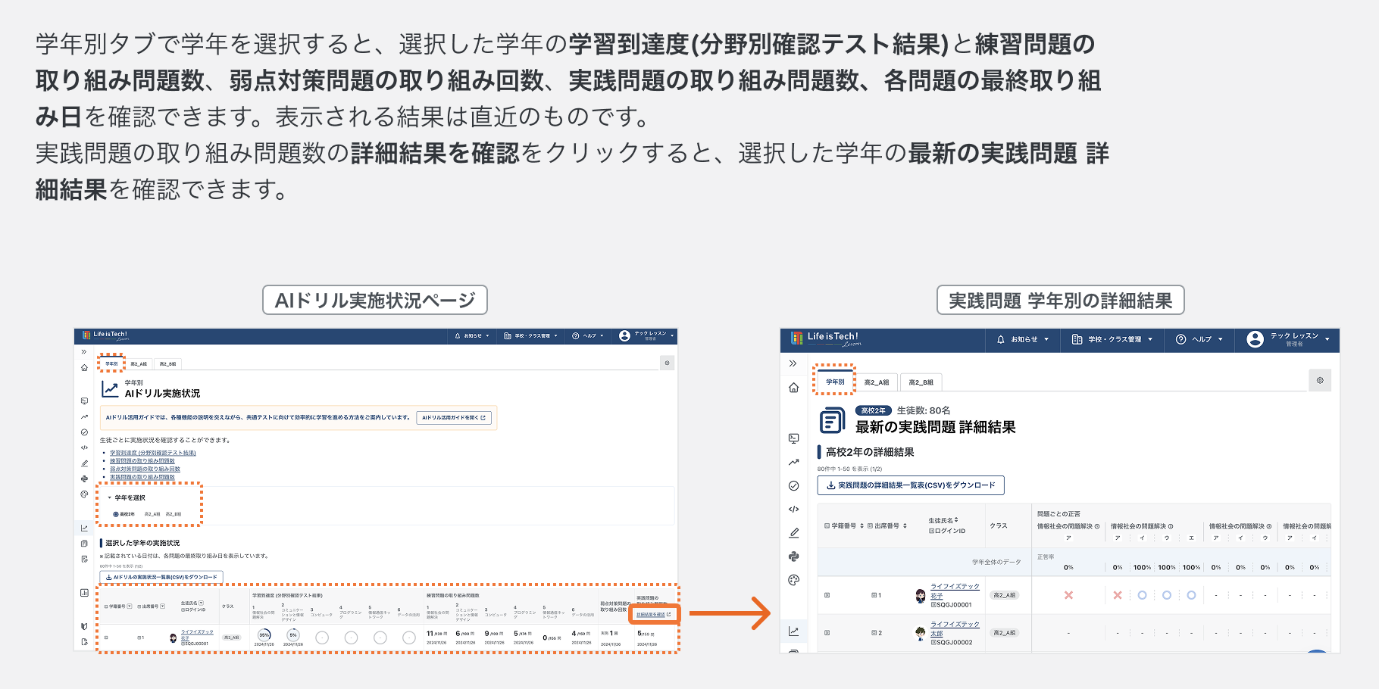Toggle 出席番号 sort arrows in right screenshot
Screen dimensions: 1379x689
pyautogui.click(x=905, y=525)
